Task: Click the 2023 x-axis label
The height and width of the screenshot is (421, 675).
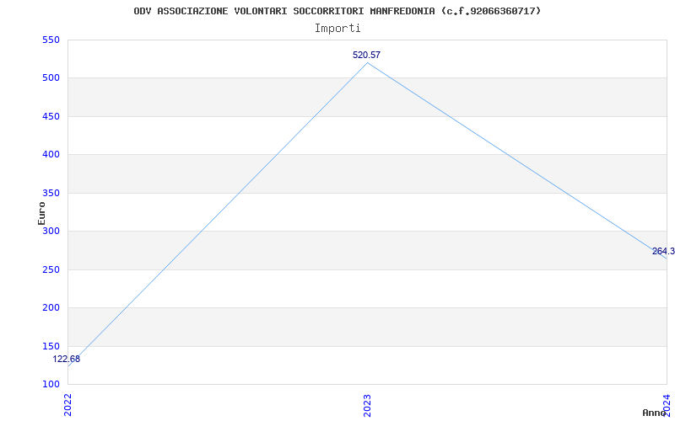Action: click(368, 405)
